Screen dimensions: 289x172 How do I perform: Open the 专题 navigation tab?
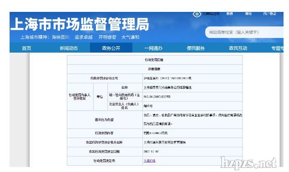[277, 48]
